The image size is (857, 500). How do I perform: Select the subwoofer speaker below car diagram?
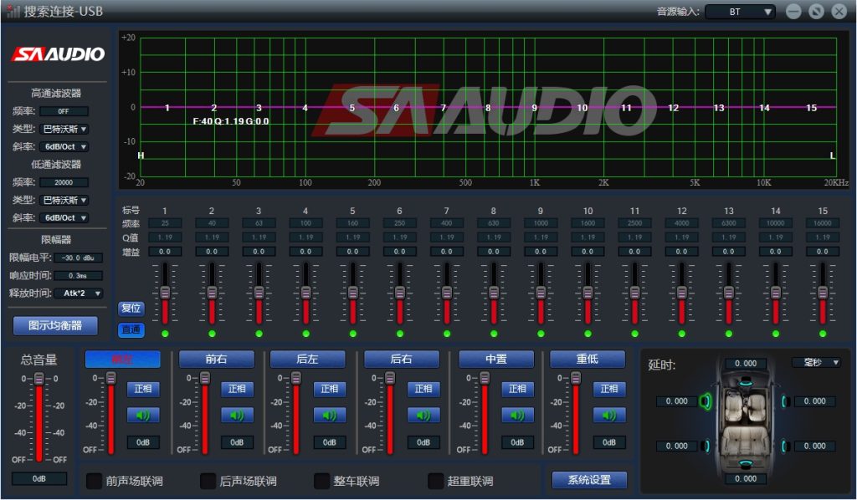[746, 464]
